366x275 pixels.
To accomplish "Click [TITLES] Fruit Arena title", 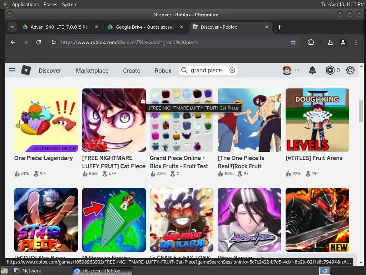I will 314,158.
